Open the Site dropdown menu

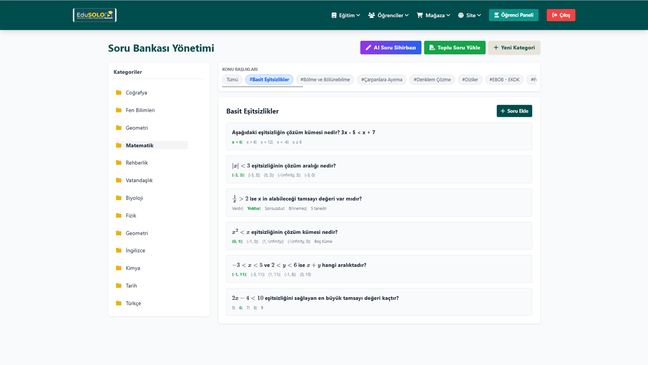(469, 15)
